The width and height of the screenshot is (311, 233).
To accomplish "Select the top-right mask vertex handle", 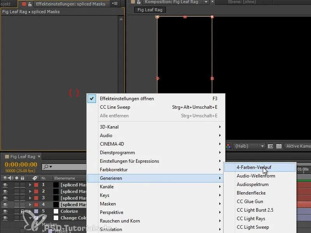I will tap(212, 17).
